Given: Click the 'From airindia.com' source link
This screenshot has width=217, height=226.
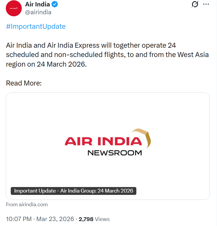Looking at the screenshot, I should pyautogui.click(x=27, y=204).
